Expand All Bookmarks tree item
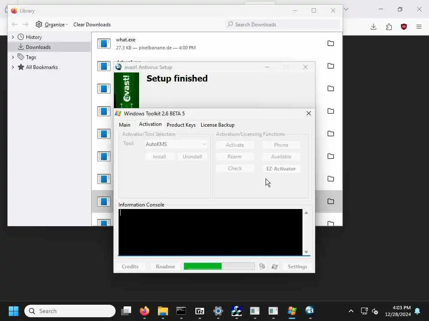 [x=13, y=67]
